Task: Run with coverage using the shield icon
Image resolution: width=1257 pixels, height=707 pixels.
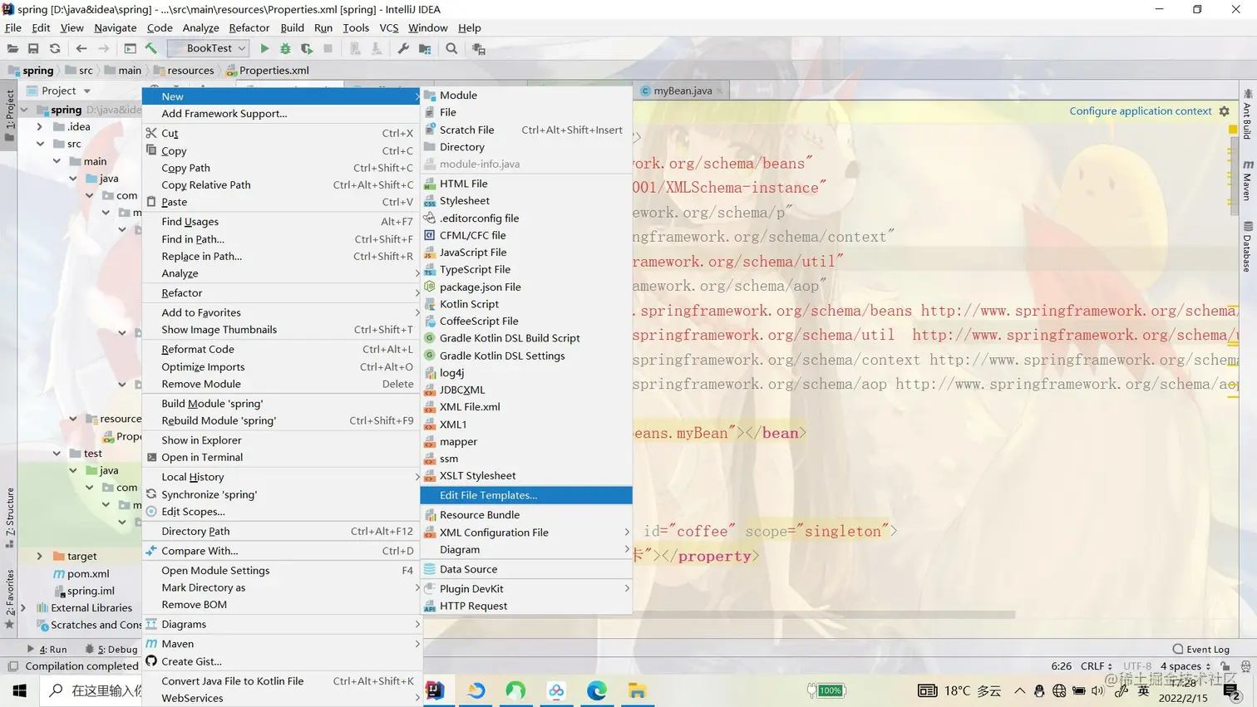Action: [307, 49]
